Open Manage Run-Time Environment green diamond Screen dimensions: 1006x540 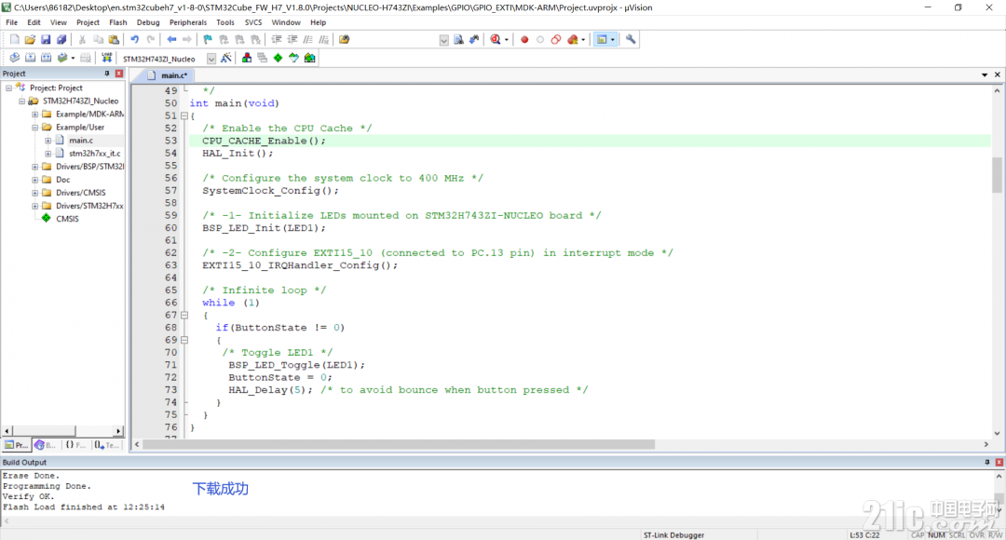278,58
